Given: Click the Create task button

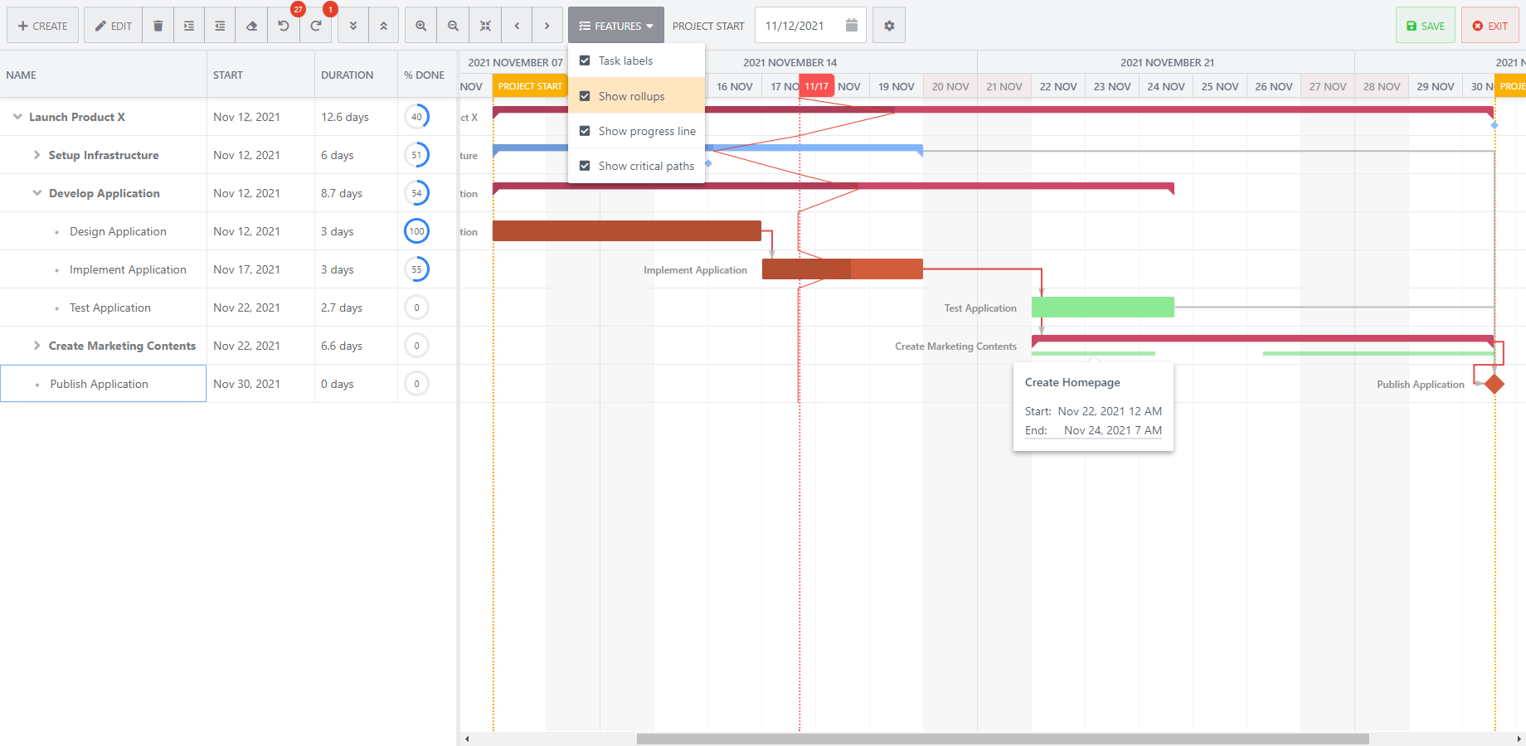Looking at the screenshot, I should [43, 26].
